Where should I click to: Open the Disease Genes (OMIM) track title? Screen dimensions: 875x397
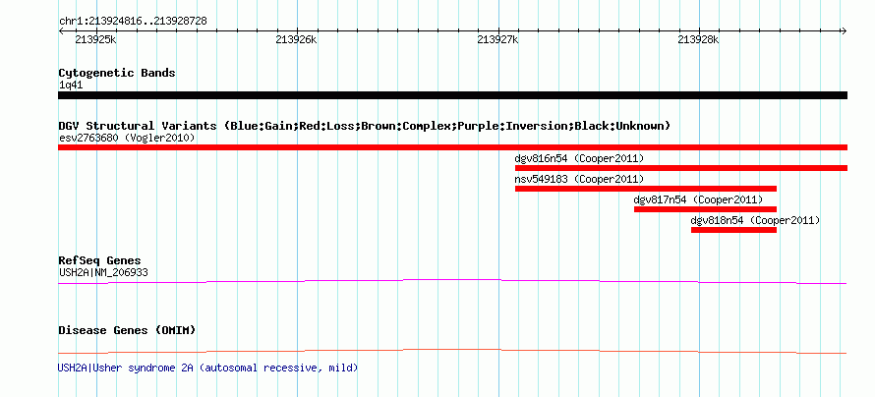(127, 330)
